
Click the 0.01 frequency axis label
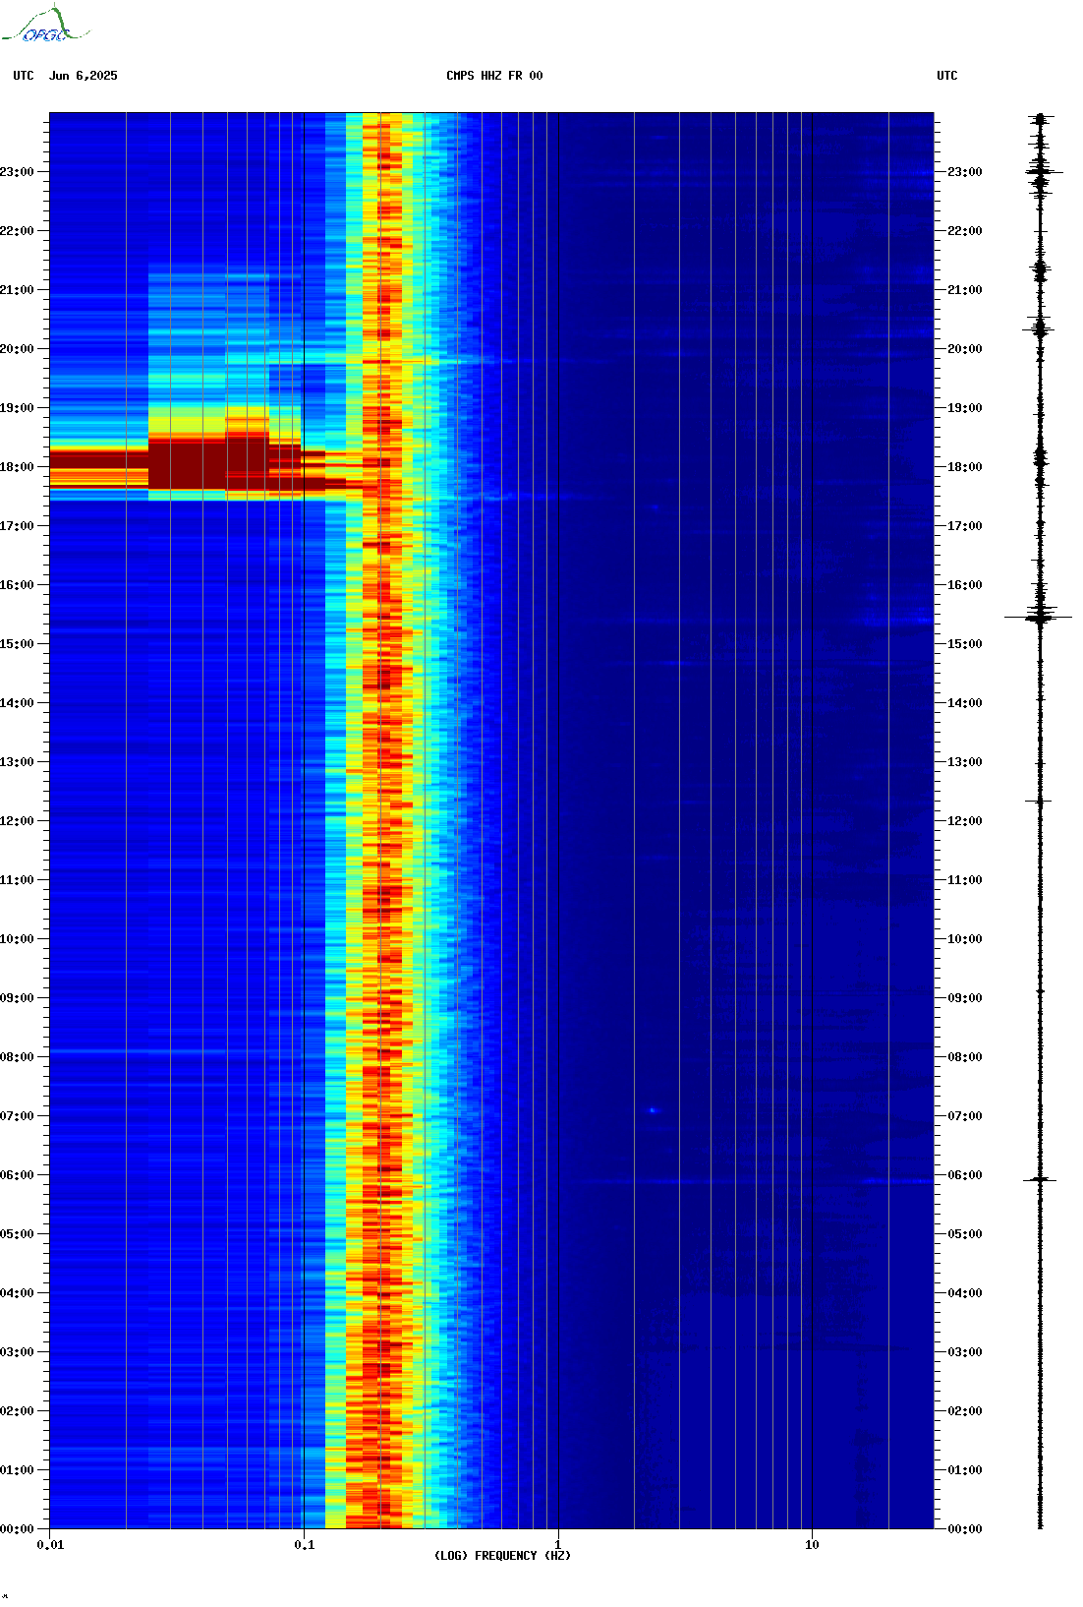pyautogui.click(x=50, y=1544)
